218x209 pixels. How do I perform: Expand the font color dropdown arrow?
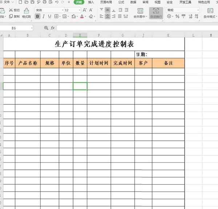[85, 17]
